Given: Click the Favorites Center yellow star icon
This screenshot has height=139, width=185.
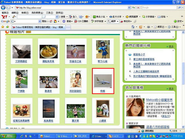Looking at the screenshot, I should [3, 27].
